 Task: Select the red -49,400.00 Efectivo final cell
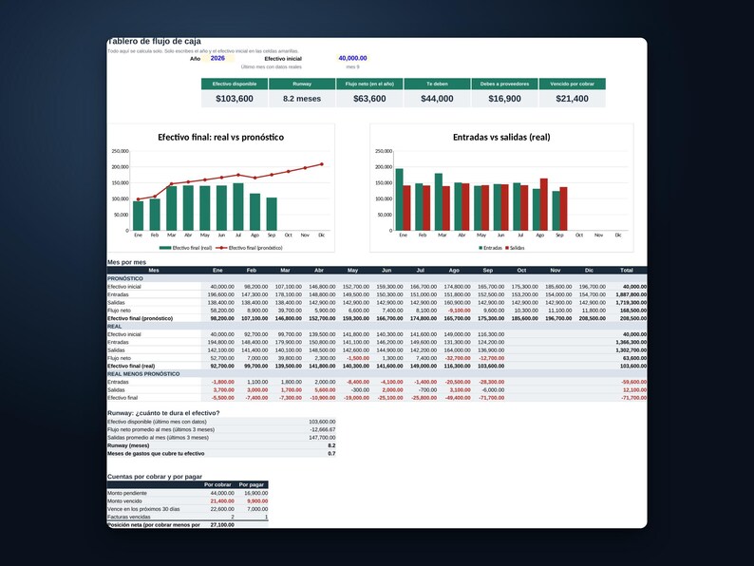click(454, 398)
